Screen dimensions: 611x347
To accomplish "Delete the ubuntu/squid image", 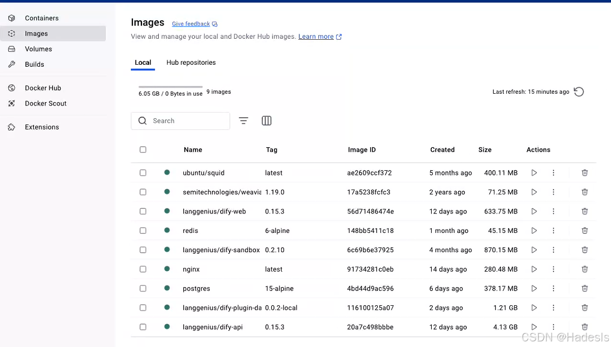I will pyautogui.click(x=585, y=173).
